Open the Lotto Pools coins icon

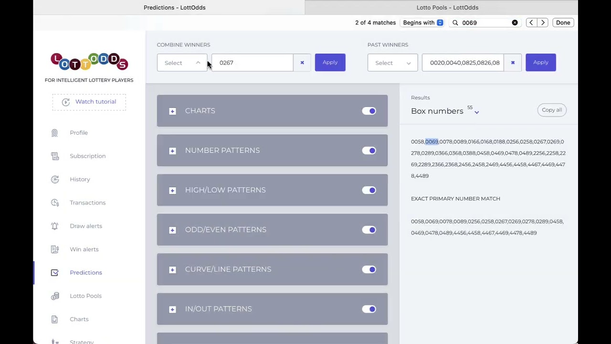54,296
